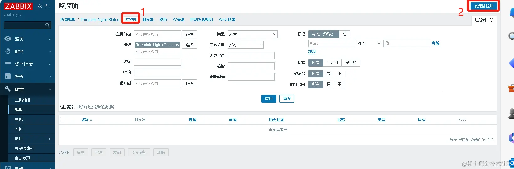The height and width of the screenshot is (169, 514).
Task: Click the 重设 button
Action: (x=287, y=99)
